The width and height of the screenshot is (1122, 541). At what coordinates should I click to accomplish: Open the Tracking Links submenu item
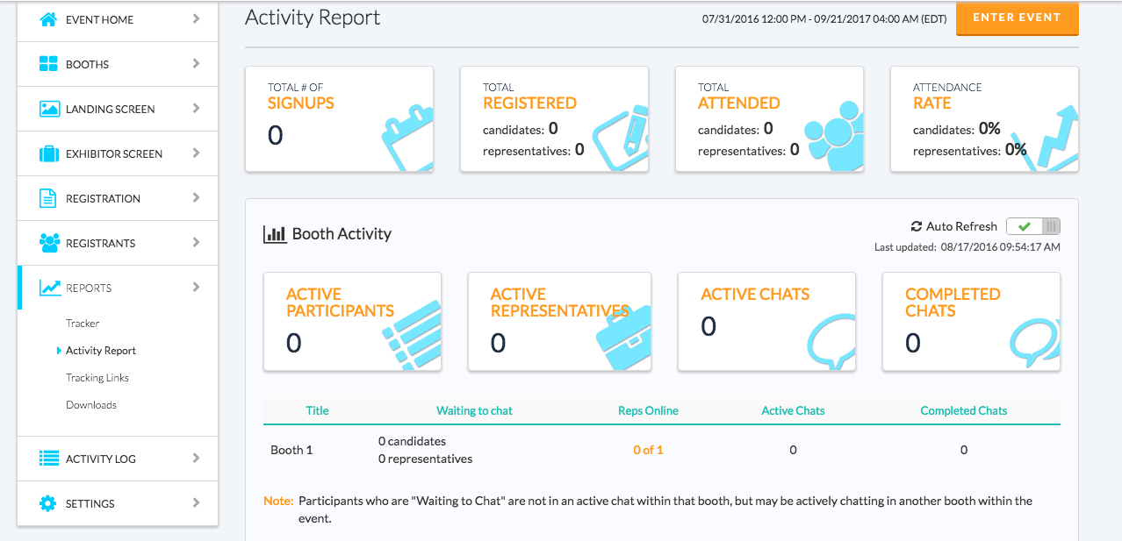(x=97, y=378)
